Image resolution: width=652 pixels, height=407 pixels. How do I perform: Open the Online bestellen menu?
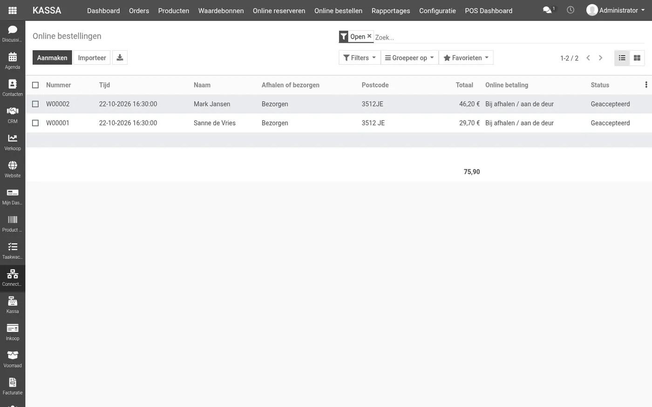(x=338, y=10)
